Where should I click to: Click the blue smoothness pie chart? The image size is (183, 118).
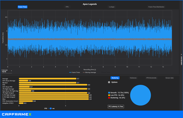point(141,95)
